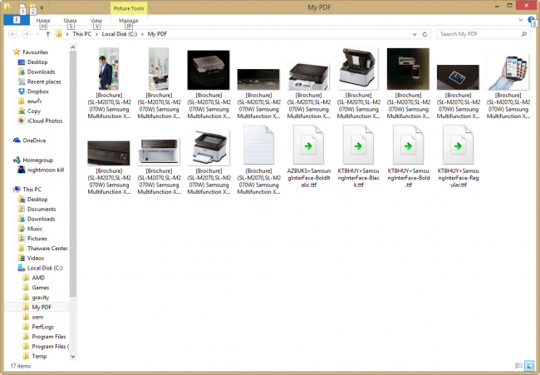Open Documents under This PC
540x375 pixels.
tap(42, 209)
